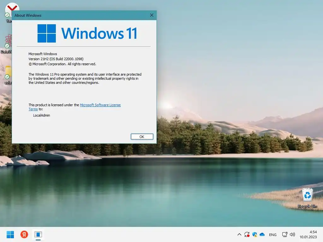Screen dimensions: 323x242
Task: Open the sync status tray icon
Action: click(x=247, y=234)
